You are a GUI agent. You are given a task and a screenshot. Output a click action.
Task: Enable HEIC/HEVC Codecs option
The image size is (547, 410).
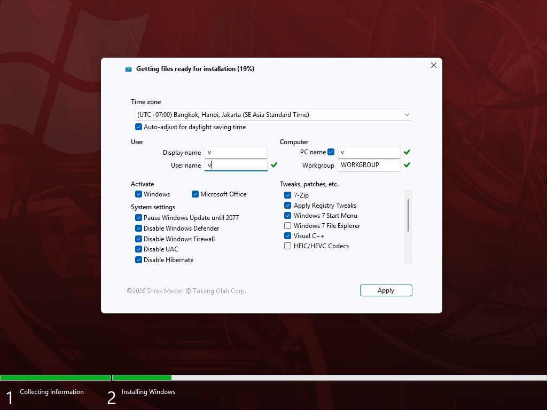click(287, 246)
